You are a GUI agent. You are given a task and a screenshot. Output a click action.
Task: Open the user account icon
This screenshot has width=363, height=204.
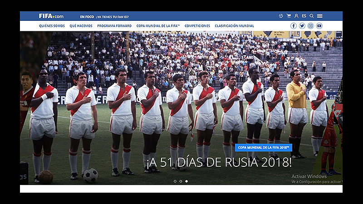point(296,16)
